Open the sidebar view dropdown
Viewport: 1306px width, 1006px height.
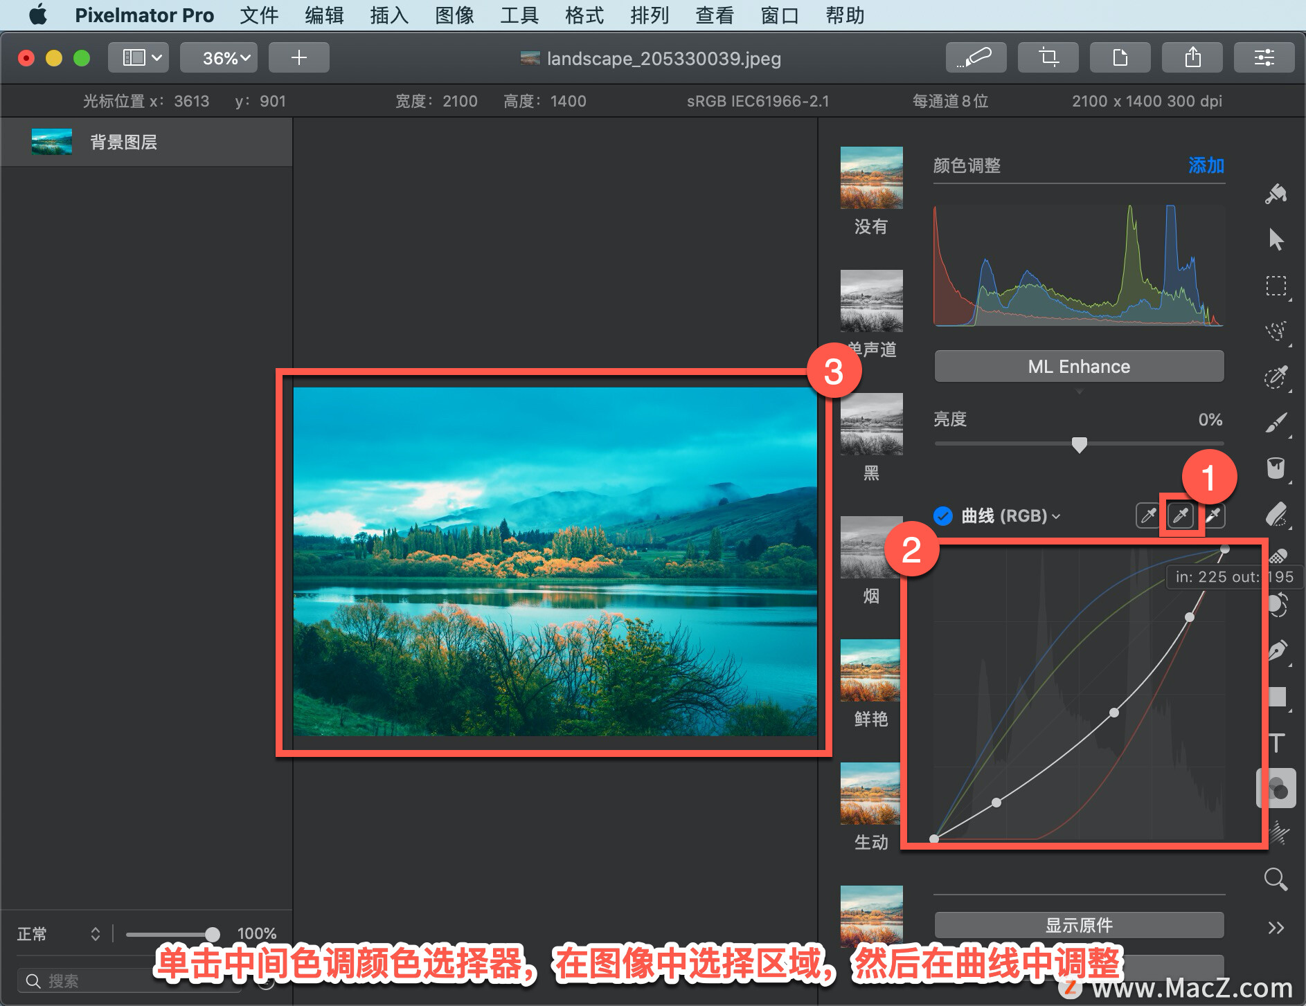click(138, 57)
